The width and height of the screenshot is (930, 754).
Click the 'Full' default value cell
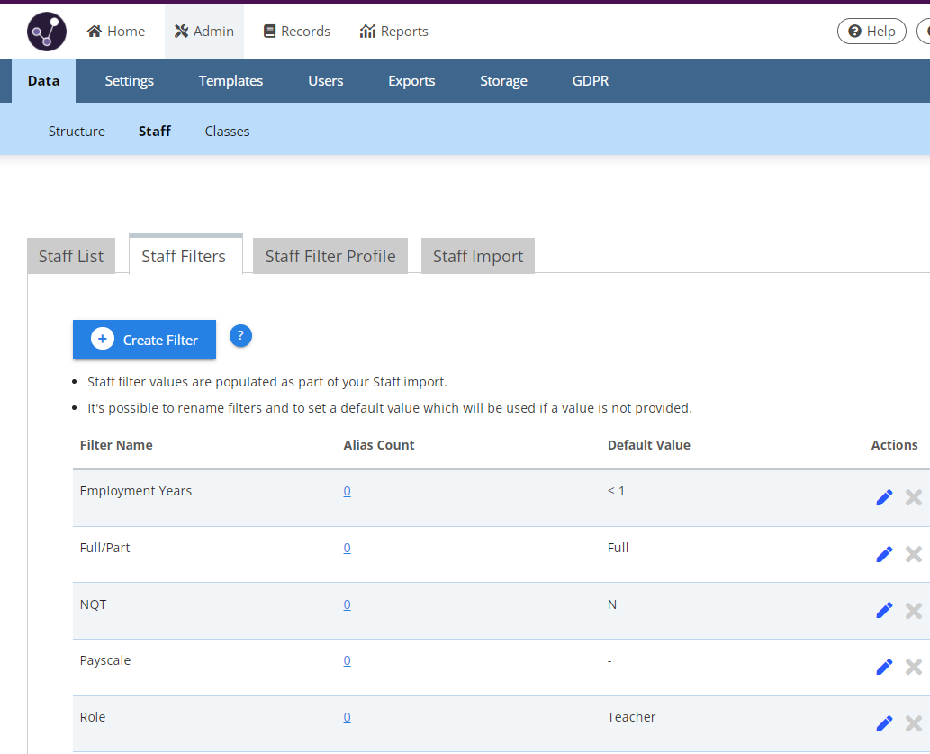pos(618,548)
